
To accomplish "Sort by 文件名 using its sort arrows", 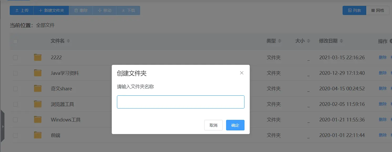I will click(x=68, y=41).
